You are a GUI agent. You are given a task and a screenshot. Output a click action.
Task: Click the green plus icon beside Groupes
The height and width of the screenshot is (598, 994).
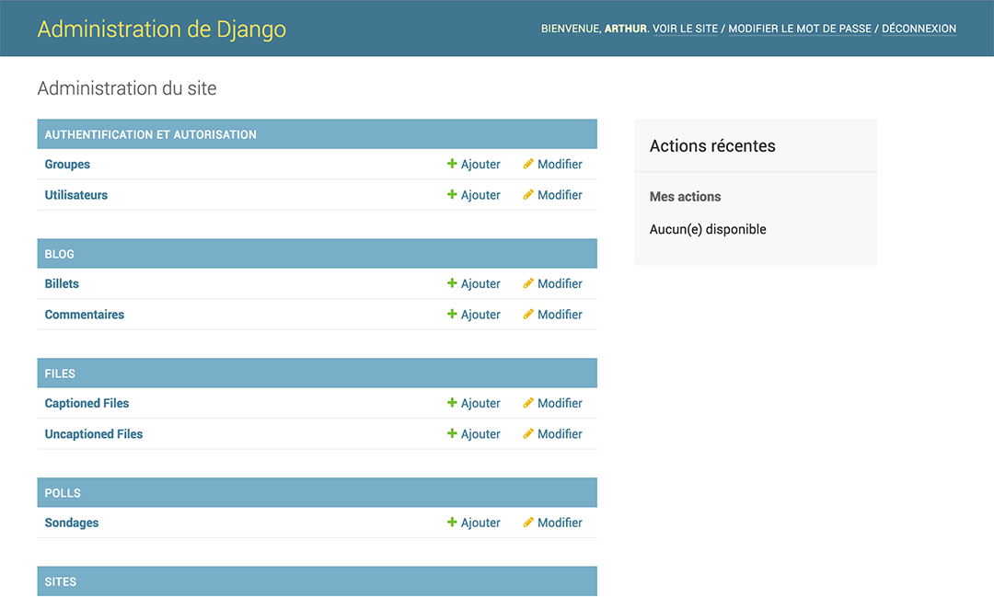pos(452,165)
